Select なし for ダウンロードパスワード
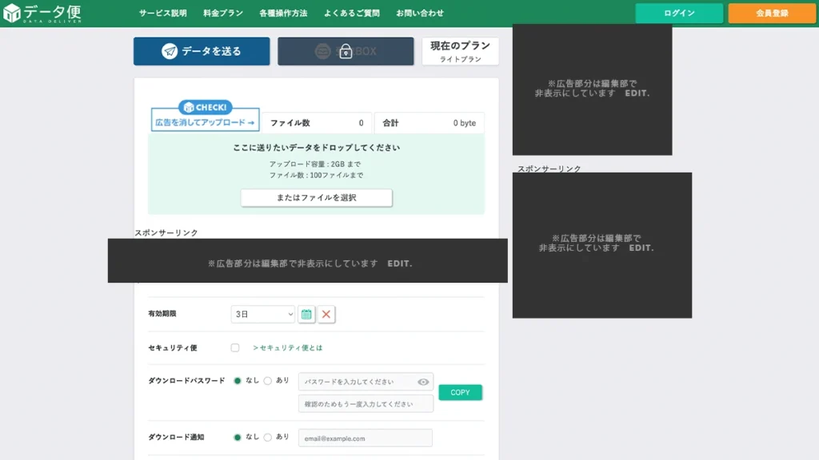 pyautogui.click(x=238, y=381)
